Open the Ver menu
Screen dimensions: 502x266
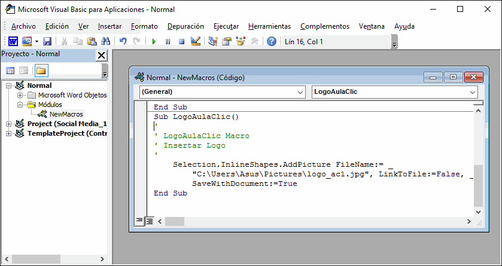(83, 26)
